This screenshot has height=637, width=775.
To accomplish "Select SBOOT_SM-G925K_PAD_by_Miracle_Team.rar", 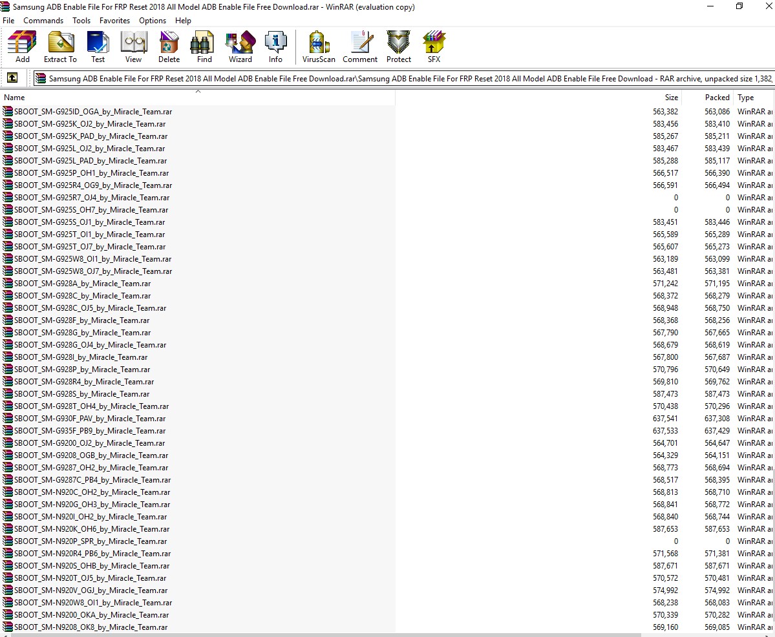I will (90, 136).
